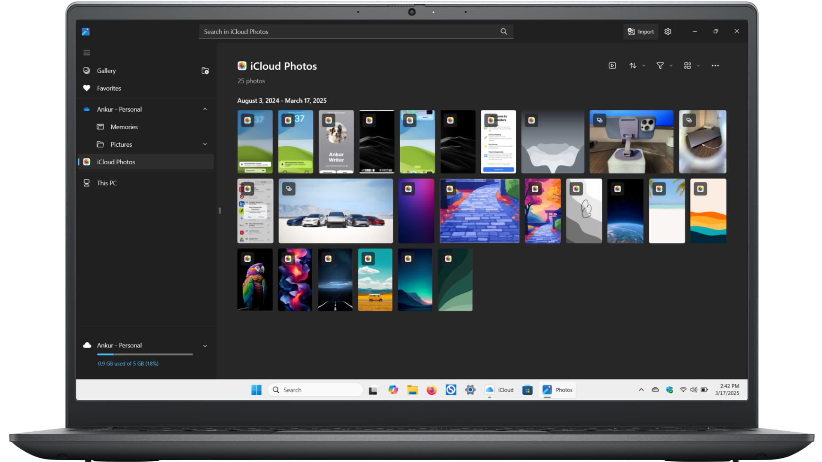This screenshot has width=822, height=462.
Task: Click the Photos app button on taskbar
Action: pyautogui.click(x=557, y=390)
